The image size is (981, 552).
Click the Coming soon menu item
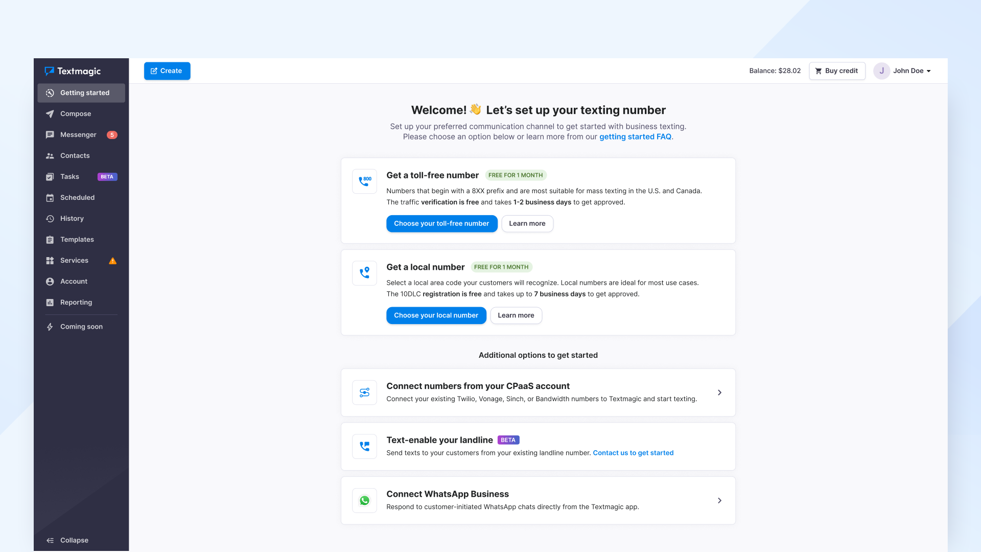pyautogui.click(x=81, y=327)
